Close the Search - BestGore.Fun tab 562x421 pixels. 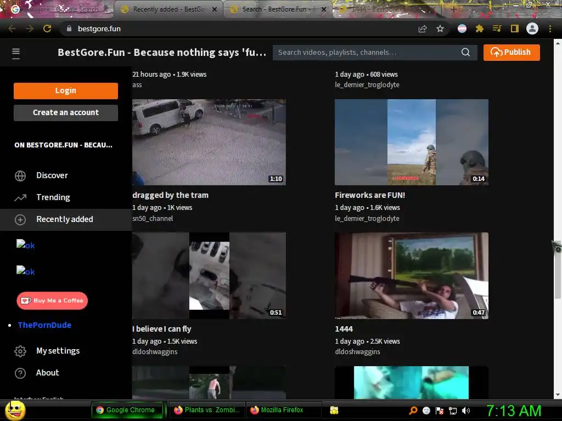tap(323, 10)
